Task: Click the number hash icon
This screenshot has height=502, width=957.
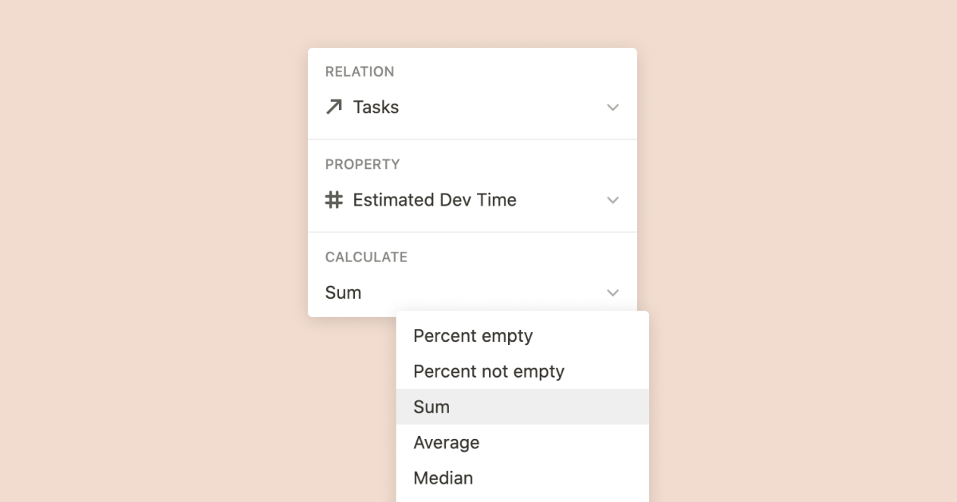Action: (x=334, y=200)
